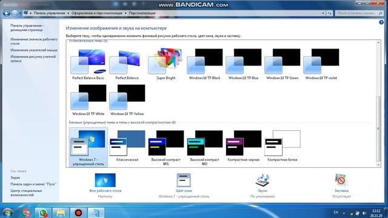388x218 pixels.
Task: Click the theme list scrollbar down arrow
Action: click(378, 165)
